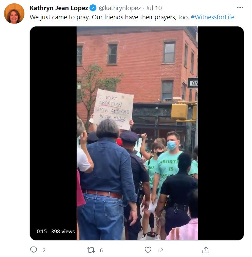Open the Jul 10 timestamp link
Image resolution: width=252 pixels, height=257 pixels.
154,8
